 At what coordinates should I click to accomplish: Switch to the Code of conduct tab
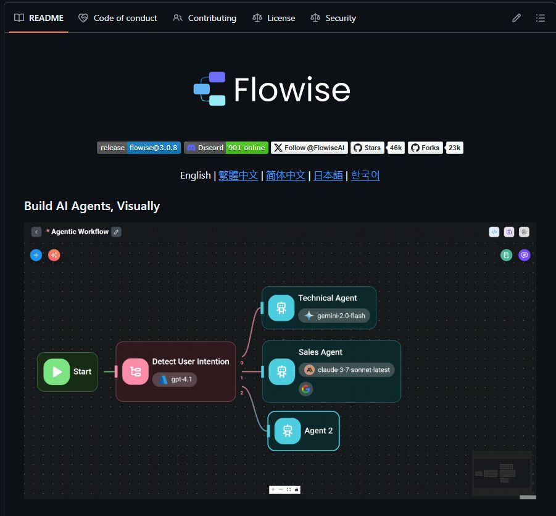(x=117, y=18)
